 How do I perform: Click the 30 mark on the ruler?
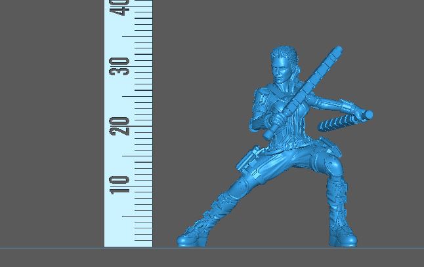[x=121, y=66]
